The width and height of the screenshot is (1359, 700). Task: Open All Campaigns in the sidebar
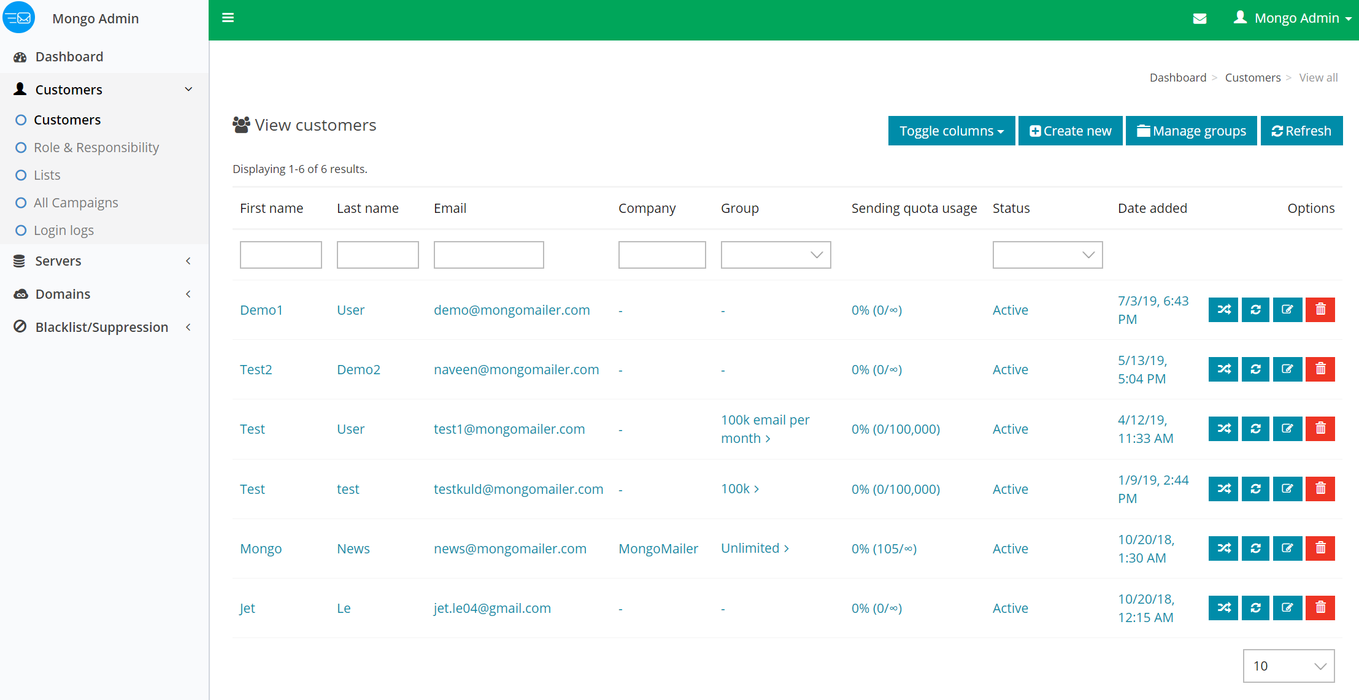coord(75,202)
